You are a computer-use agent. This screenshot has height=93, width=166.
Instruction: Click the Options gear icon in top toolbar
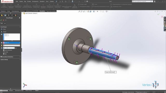(87, 1)
